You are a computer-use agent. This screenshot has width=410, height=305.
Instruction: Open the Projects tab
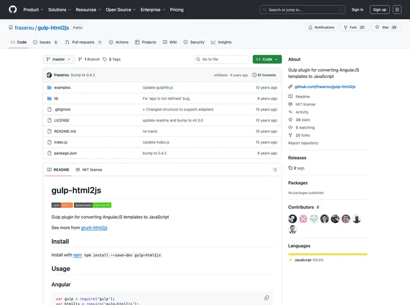145,42
